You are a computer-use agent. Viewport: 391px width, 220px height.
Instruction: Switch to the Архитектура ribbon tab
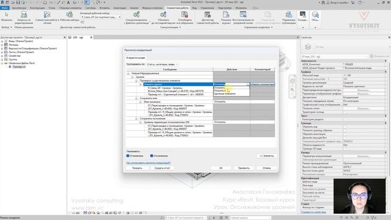pos(19,8)
